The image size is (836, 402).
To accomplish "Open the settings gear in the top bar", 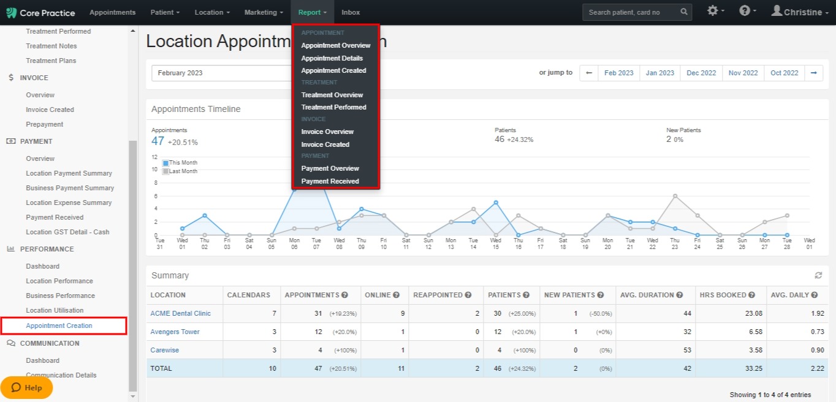I will click(713, 11).
